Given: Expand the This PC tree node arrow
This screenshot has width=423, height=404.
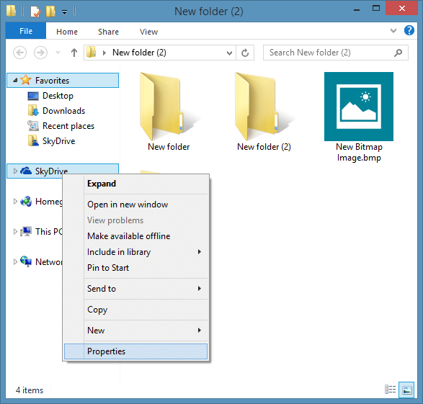Looking at the screenshot, I should pos(15,231).
